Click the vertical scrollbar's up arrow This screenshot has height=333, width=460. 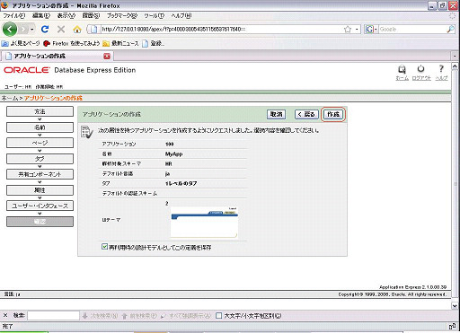click(455, 66)
